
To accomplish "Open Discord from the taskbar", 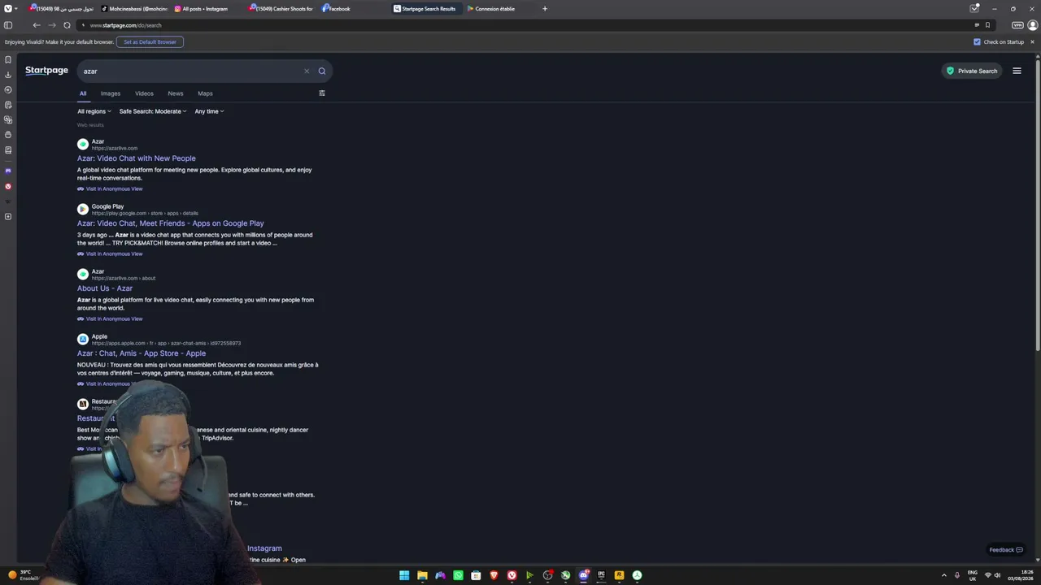I will (x=583, y=575).
